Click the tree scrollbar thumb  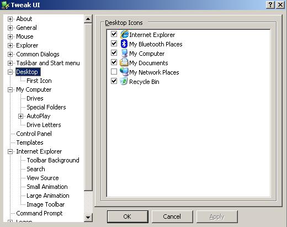[88, 107]
